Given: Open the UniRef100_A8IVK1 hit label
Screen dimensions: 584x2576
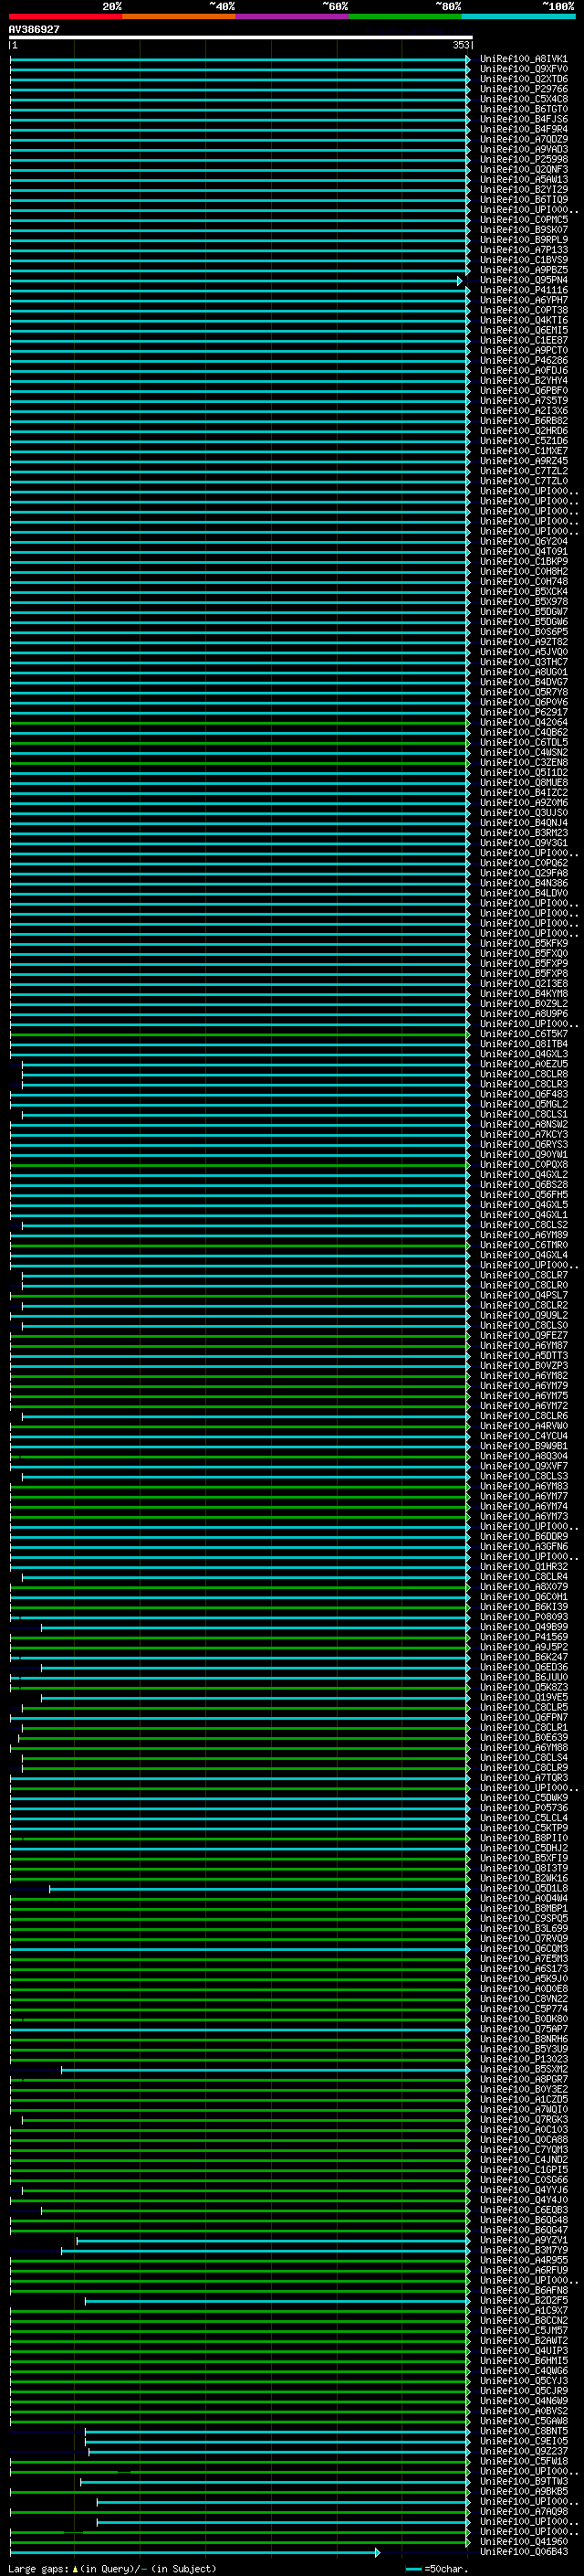Looking at the screenshot, I should point(523,59).
